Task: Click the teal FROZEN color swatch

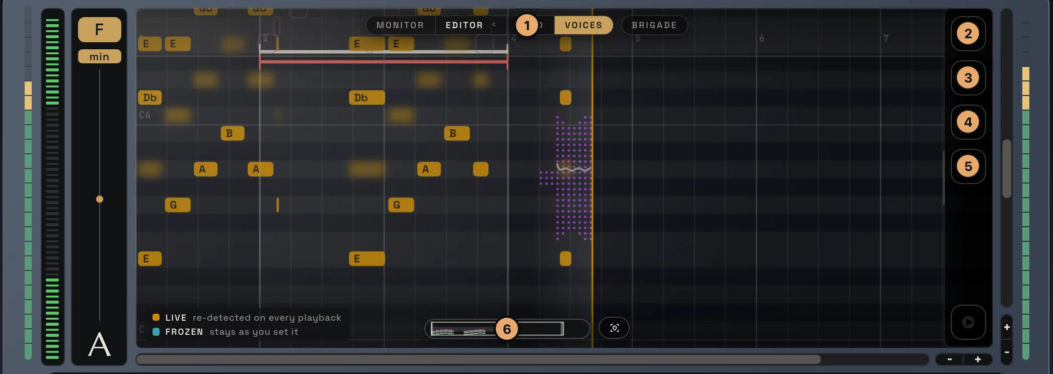Action: tap(156, 331)
